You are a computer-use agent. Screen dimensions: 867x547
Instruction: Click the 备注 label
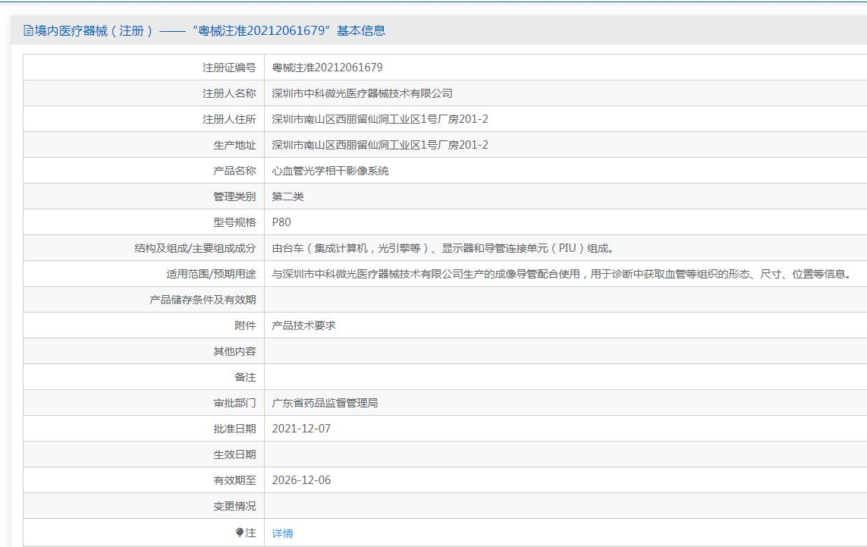245,377
